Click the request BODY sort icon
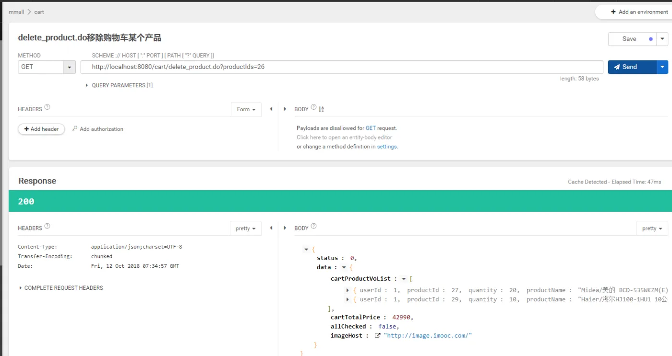672x356 pixels. [x=322, y=109]
